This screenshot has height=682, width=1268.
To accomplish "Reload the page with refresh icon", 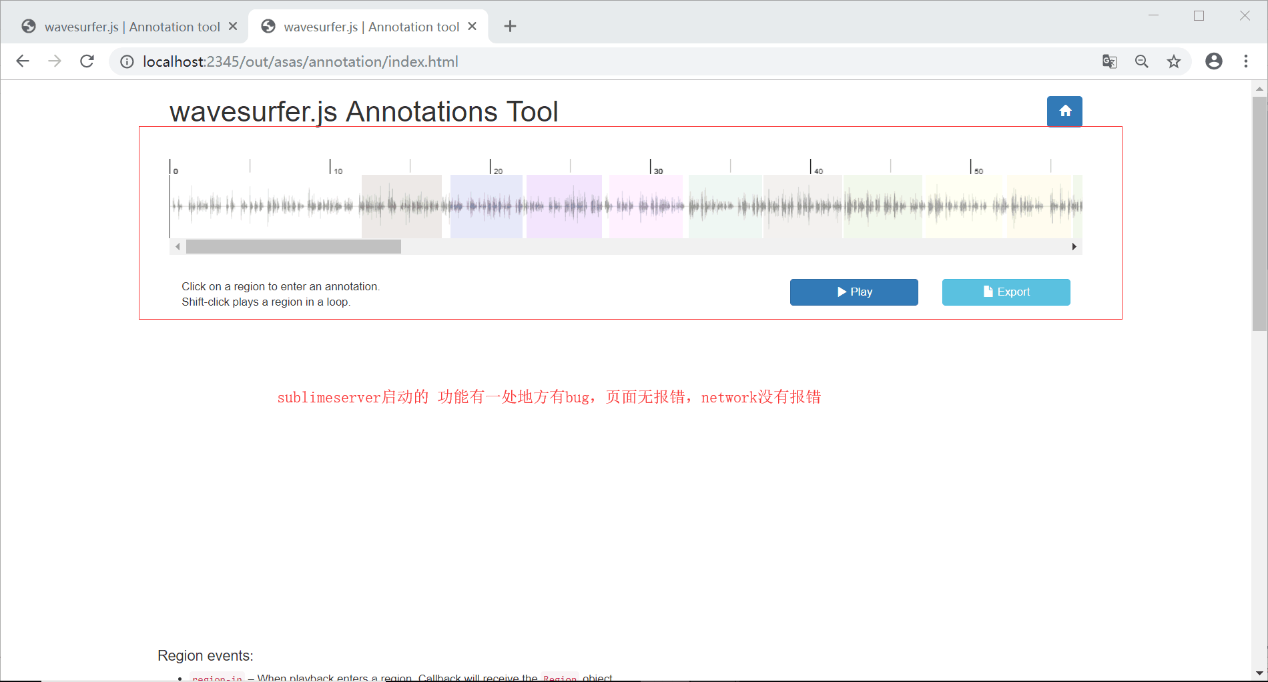I will pos(87,61).
